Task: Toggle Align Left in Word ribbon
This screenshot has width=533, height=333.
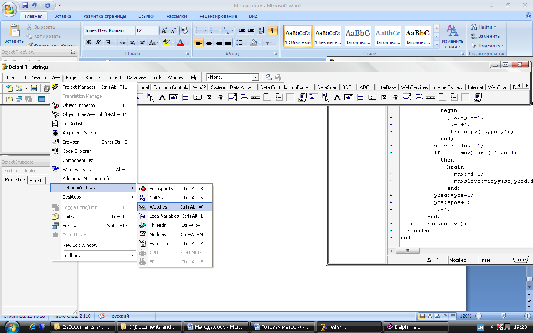Action: (x=199, y=42)
